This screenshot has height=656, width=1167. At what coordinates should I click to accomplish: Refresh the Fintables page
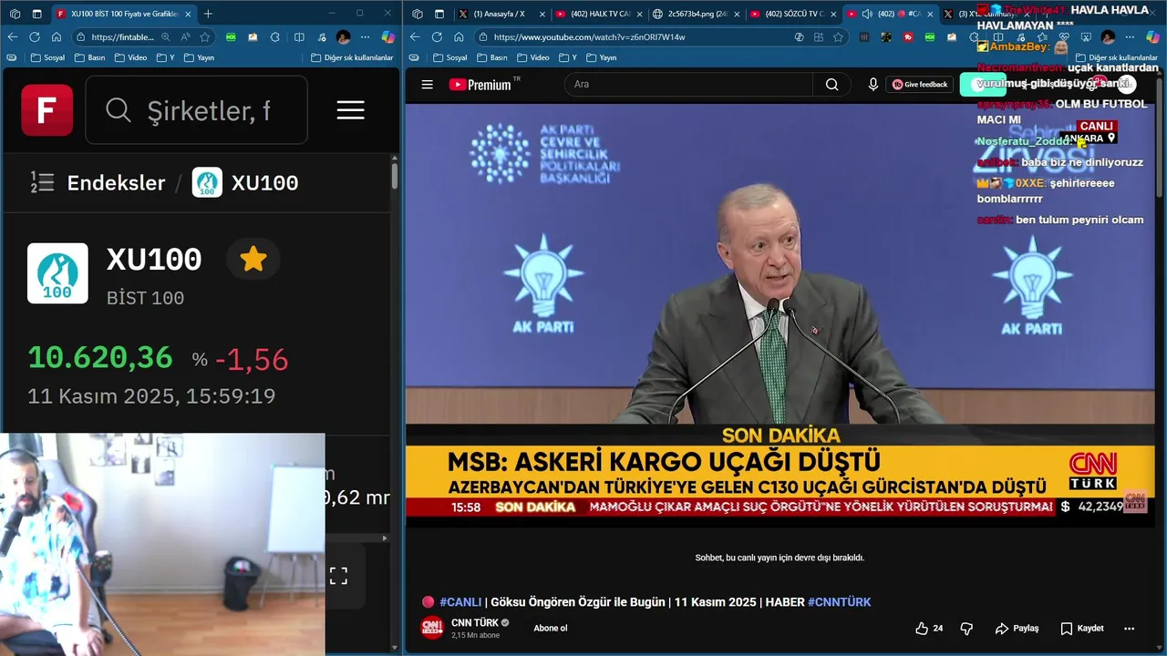(35, 37)
